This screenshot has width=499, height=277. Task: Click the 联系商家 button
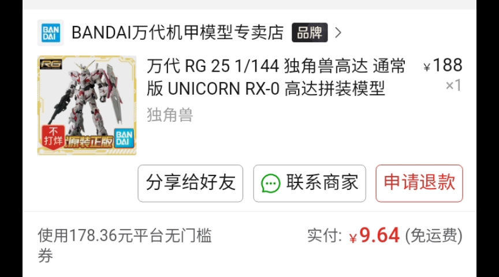pyautogui.click(x=310, y=183)
